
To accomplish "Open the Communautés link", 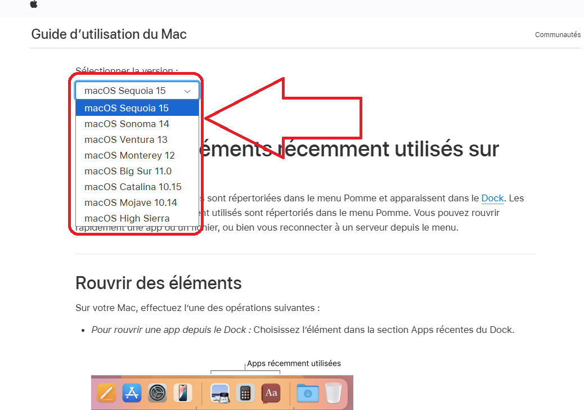I will coord(557,35).
